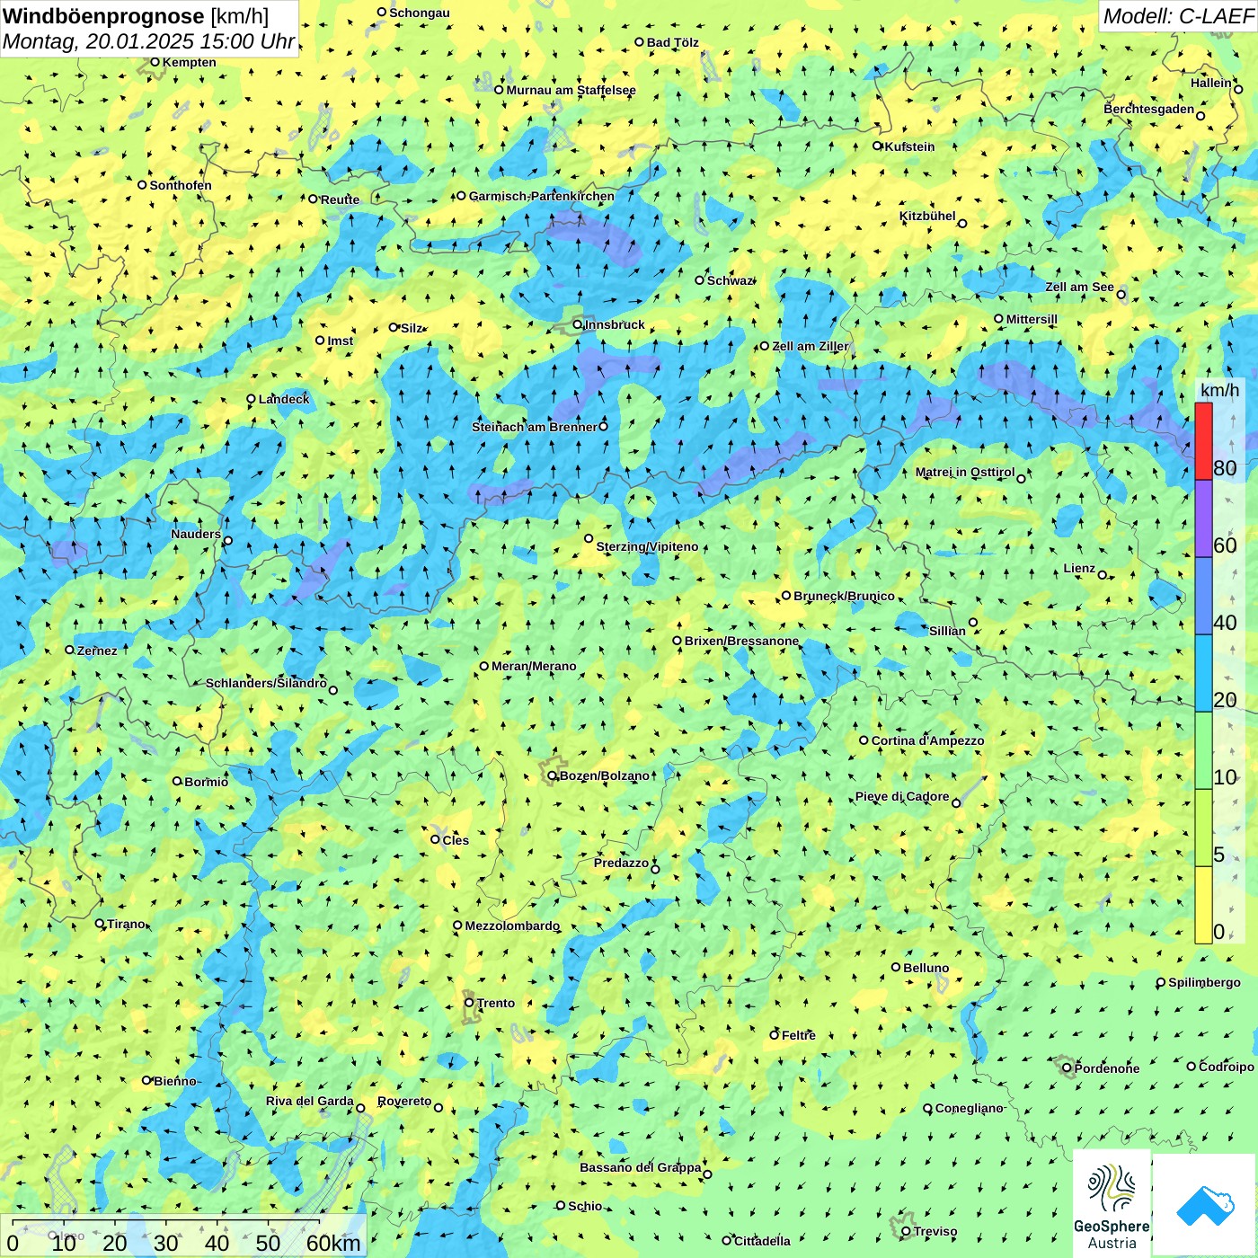Click the Belluno location marker
Screen dimensions: 1258x1258
pos(896,967)
